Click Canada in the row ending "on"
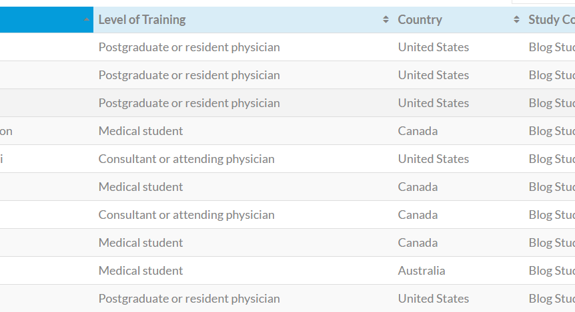The image size is (575, 312). (418, 131)
